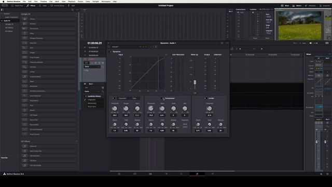Select the Gate mode
The width and height of the screenshot is (332, 187).
pos(134,98)
